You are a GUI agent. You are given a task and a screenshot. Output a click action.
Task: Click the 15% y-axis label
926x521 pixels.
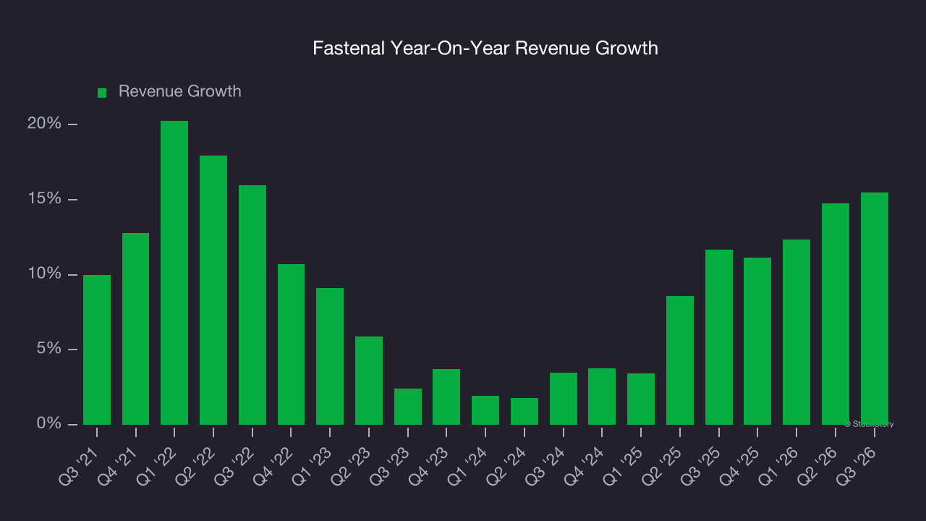pyautogui.click(x=44, y=199)
